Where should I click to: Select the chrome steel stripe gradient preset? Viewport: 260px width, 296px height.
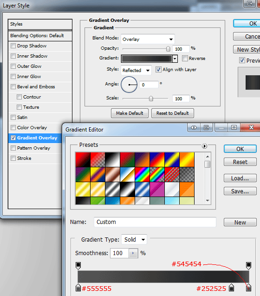[x=112, y=189]
